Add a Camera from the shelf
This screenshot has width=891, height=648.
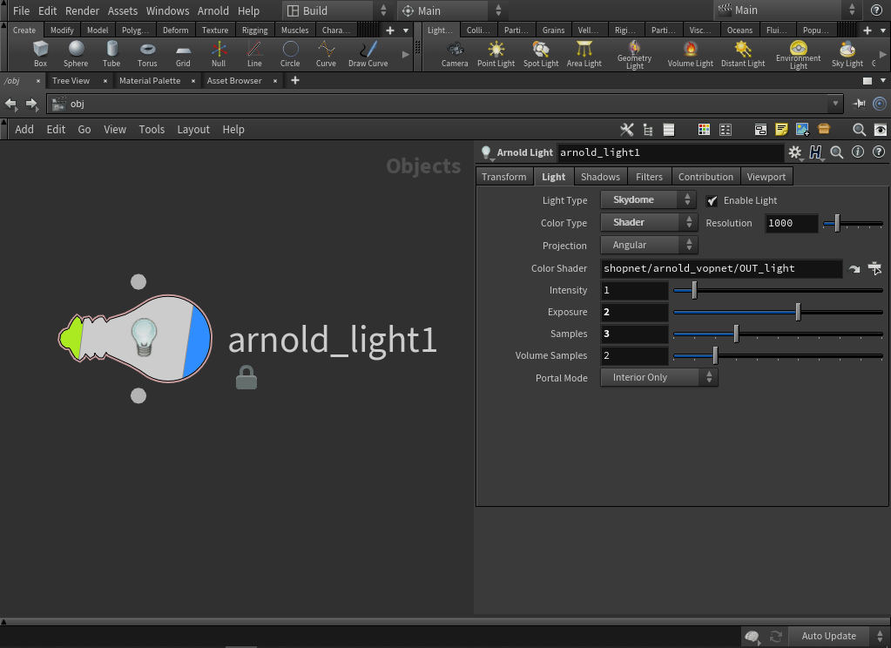[x=455, y=54]
